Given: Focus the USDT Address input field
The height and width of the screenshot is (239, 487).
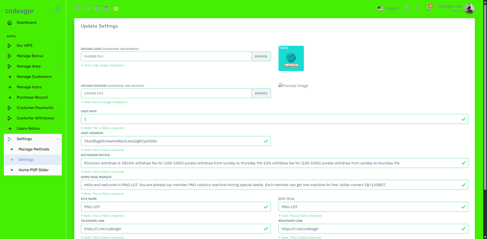Looking at the screenshot, I should (176, 141).
